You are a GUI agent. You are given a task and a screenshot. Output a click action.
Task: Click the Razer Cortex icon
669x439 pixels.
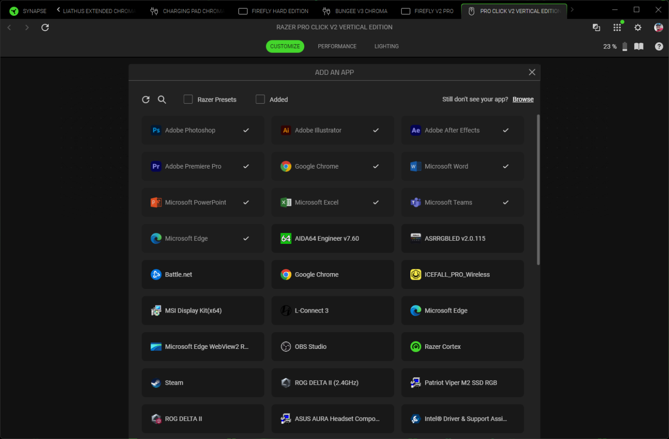point(416,347)
